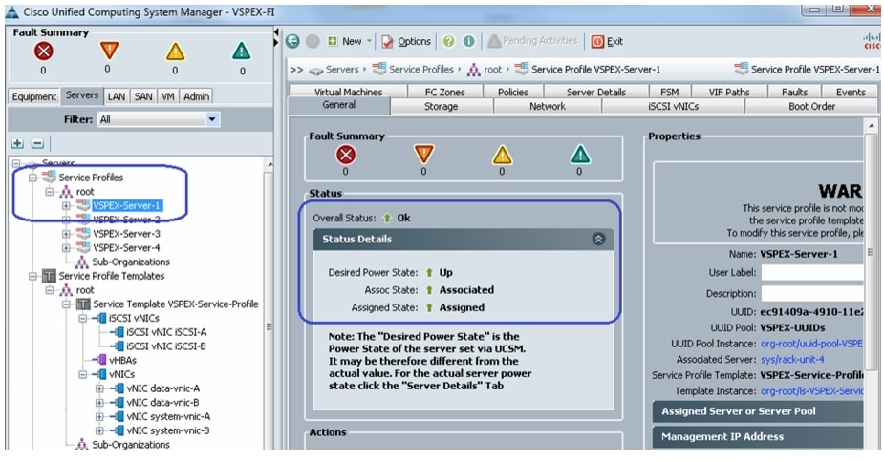Image resolution: width=884 pixels, height=461 pixels.
Task: Click the critical fault icon in left Fault Summary
Action: point(43,52)
